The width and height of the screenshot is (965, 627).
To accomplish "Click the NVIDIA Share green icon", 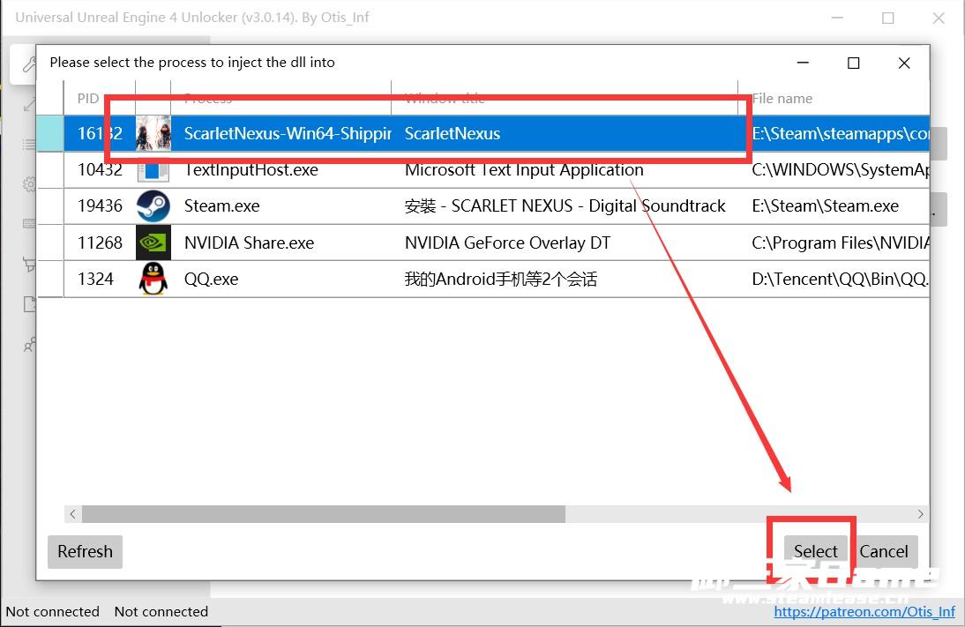I will coord(153,243).
